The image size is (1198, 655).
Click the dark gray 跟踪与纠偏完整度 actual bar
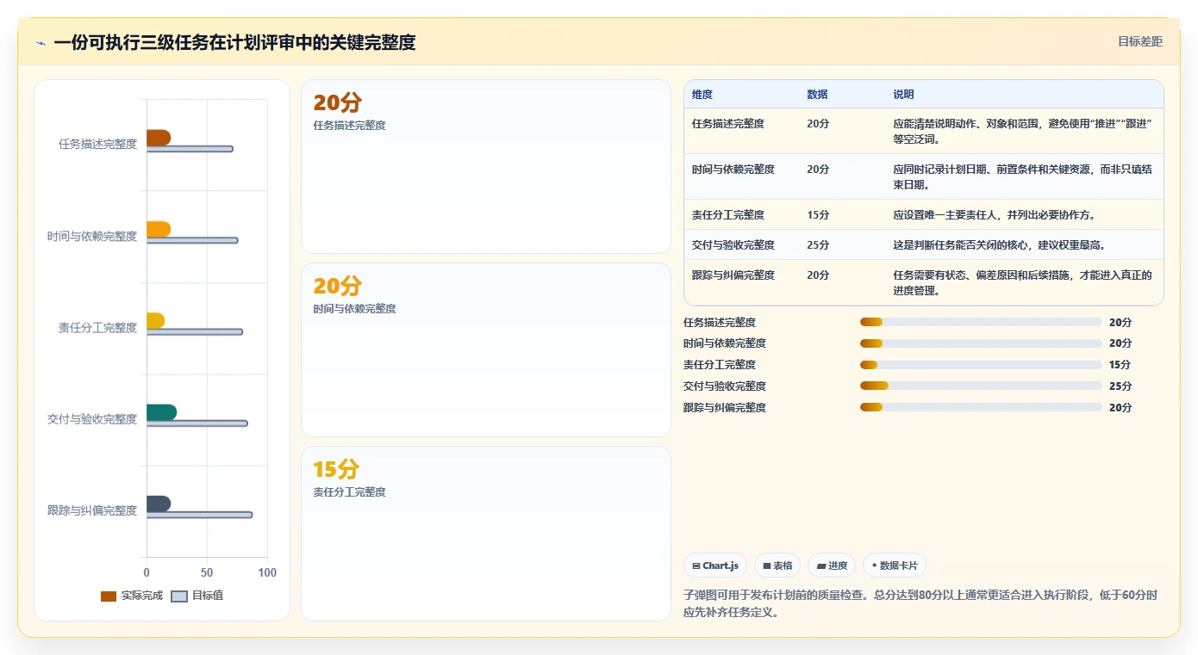pyautogui.click(x=159, y=504)
